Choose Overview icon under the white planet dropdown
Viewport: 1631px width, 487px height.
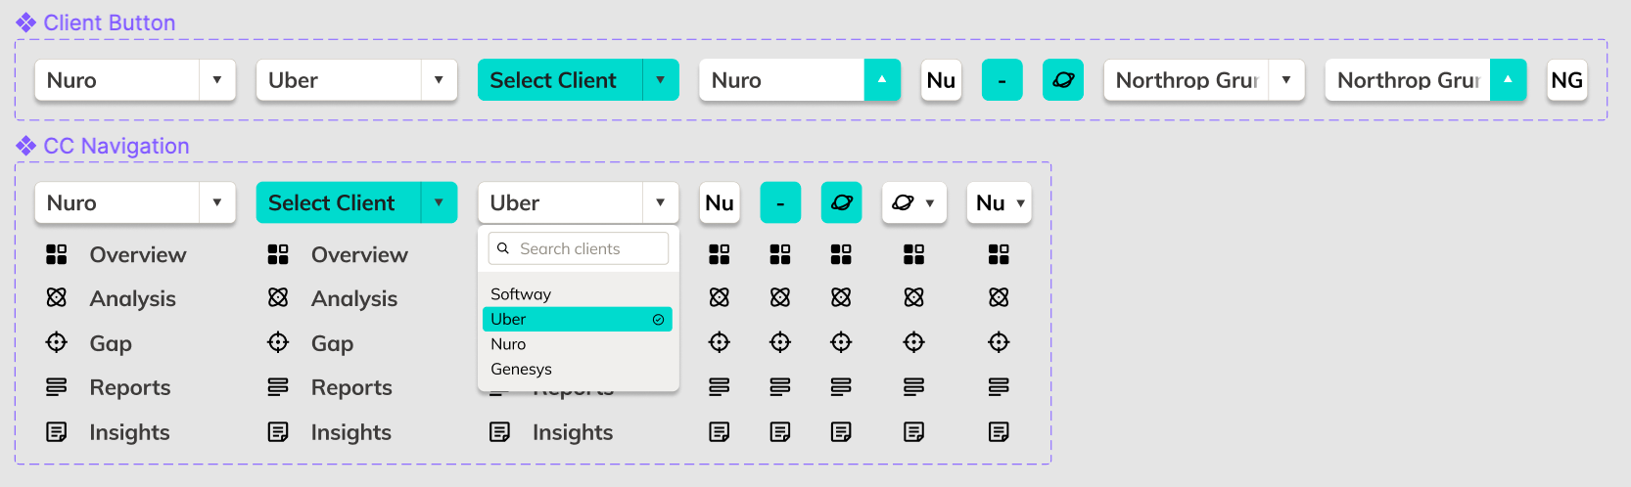pyautogui.click(x=914, y=254)
